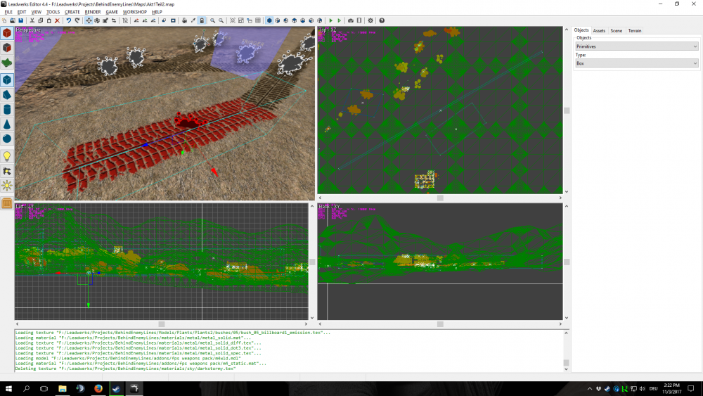This screenshot has width=703, height=396.
Task: Select the cone primitive tool
Action: (7, 124)
